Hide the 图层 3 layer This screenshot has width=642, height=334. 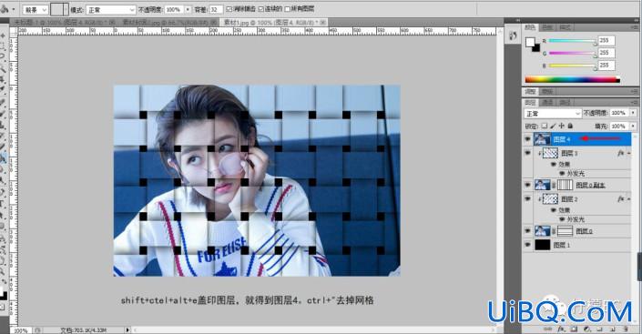[528, 153]
